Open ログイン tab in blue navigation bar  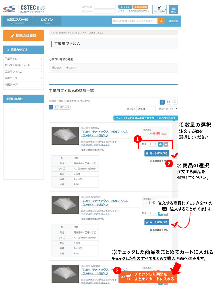pyautogui.click(x=47, y=21)
